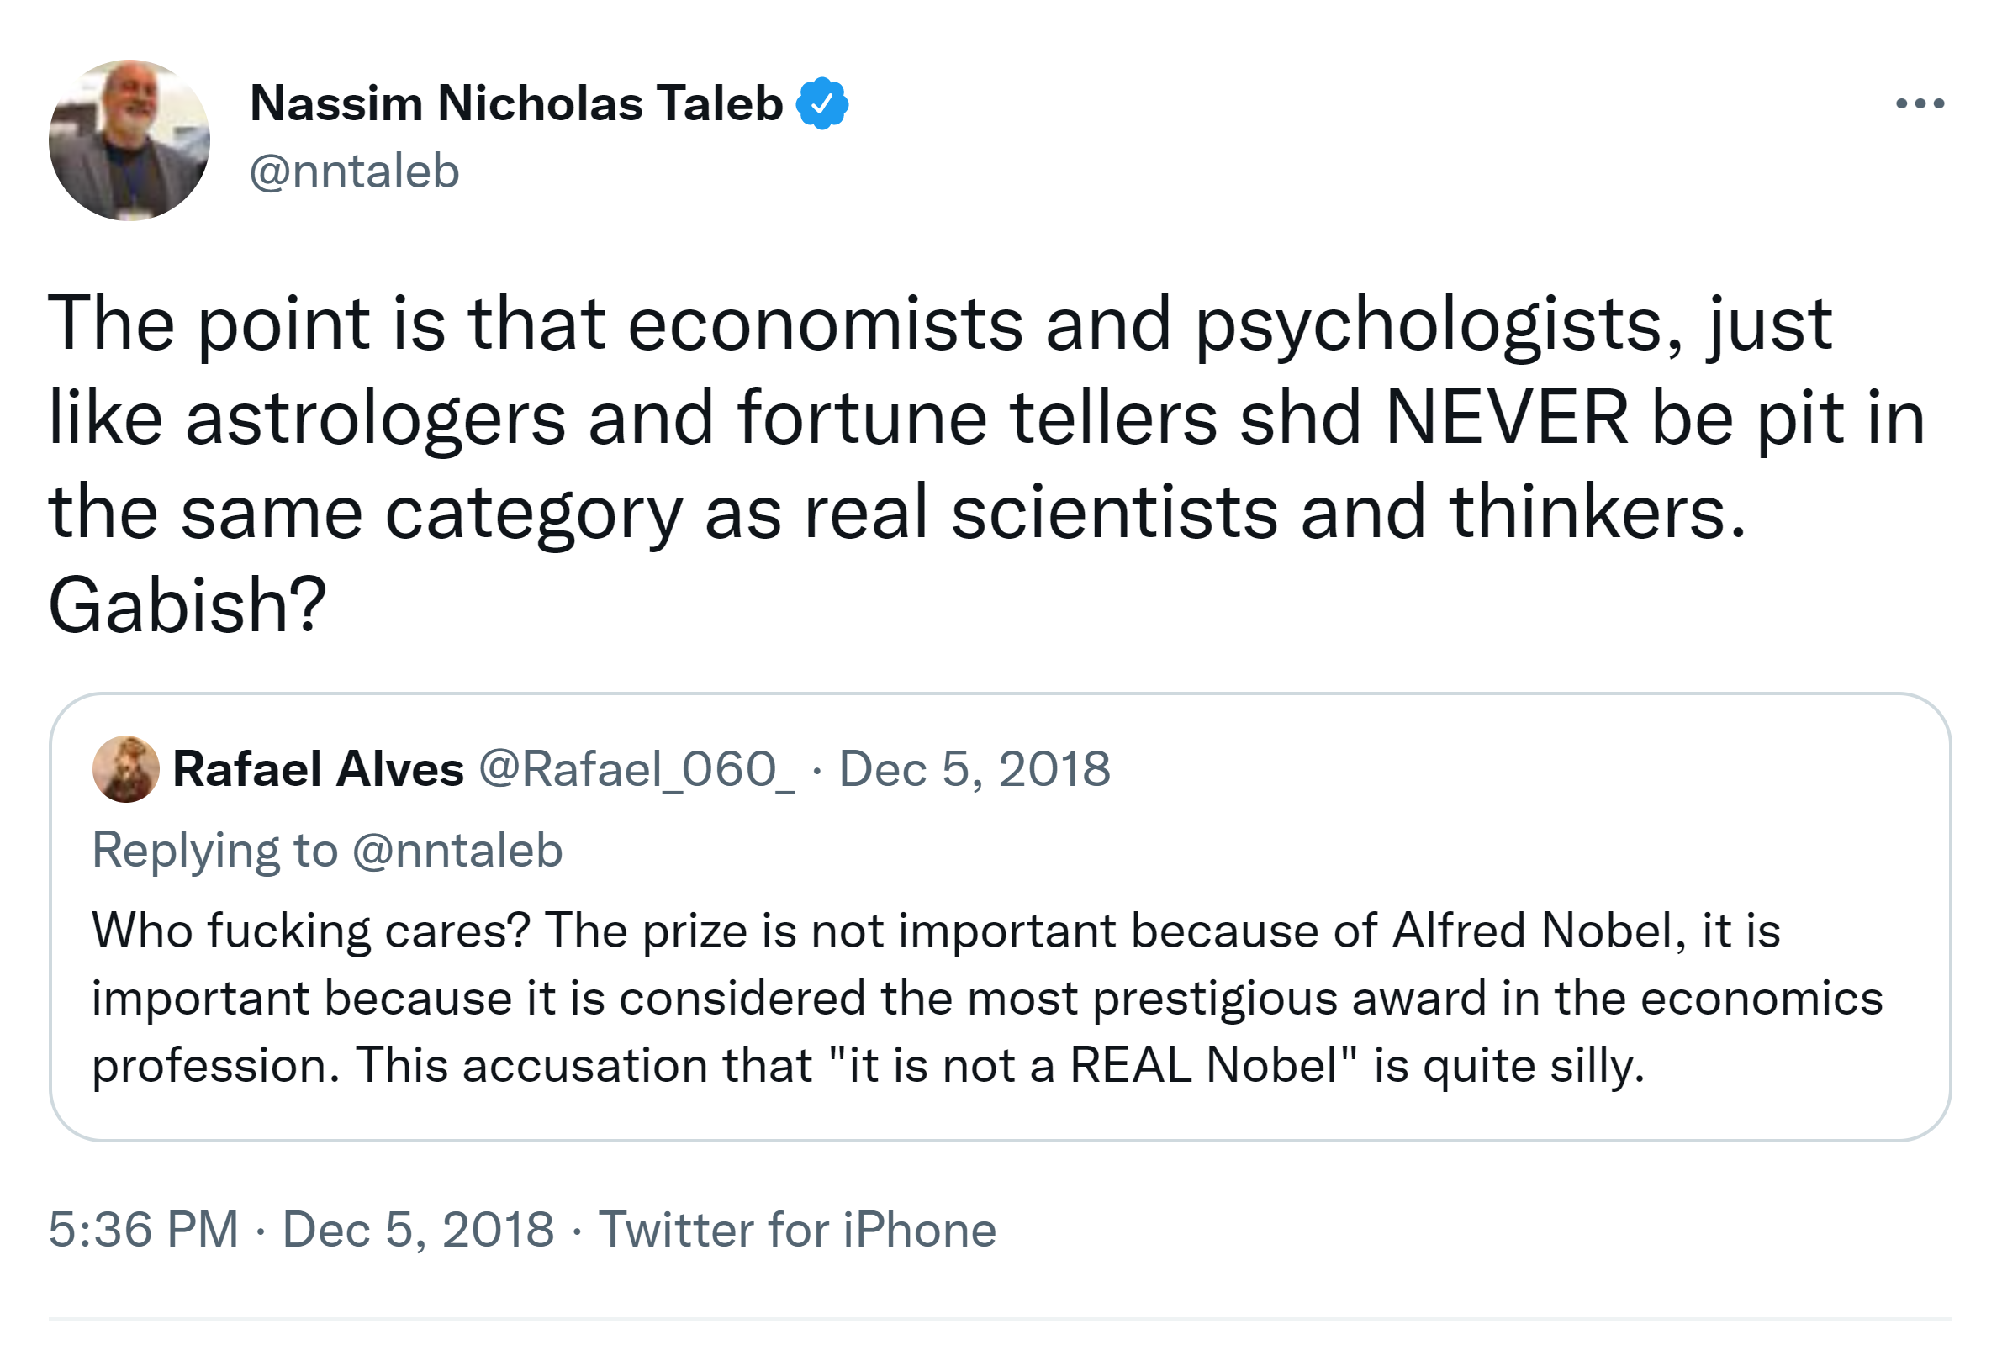Click the blue verified badge

pos(821,104)
